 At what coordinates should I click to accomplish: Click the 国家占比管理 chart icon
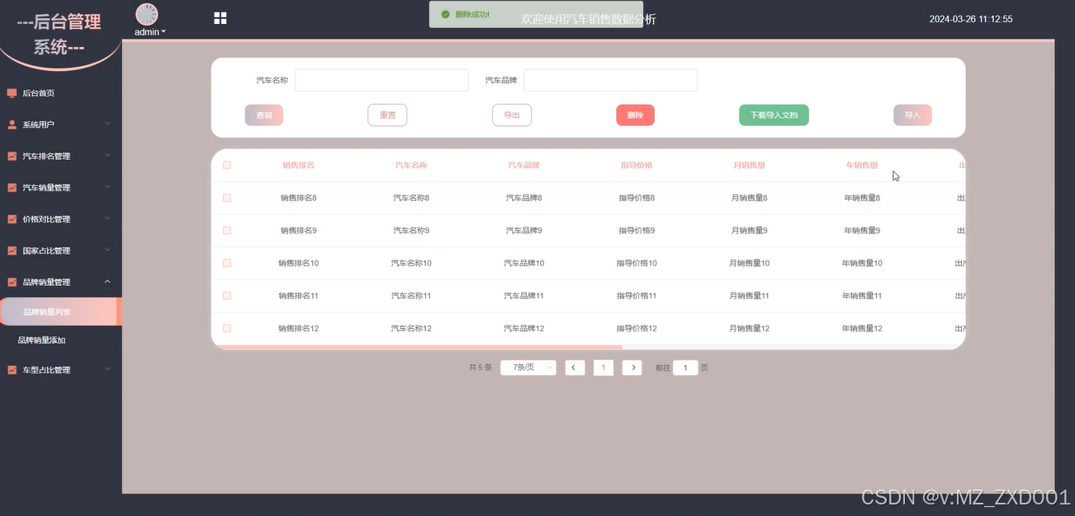(12, 251)
